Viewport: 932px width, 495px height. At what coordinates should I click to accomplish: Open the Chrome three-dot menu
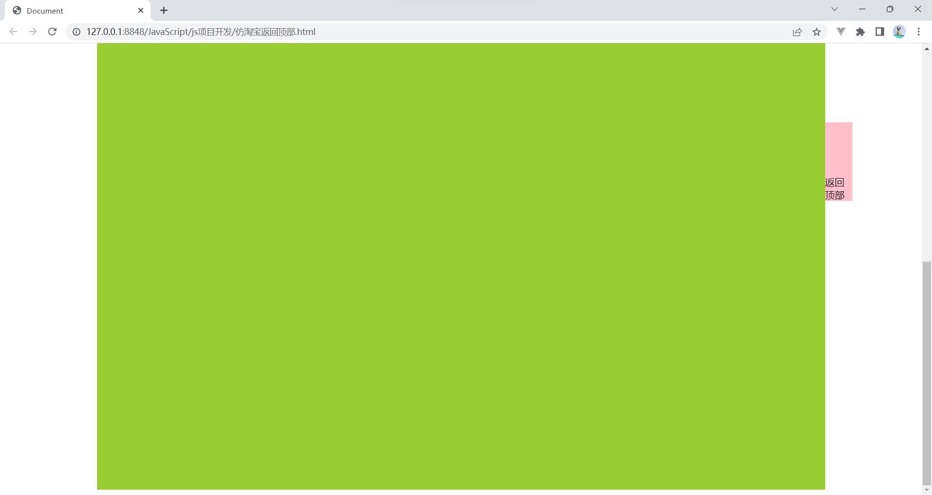pyautogui.click(x=918, y=32)
